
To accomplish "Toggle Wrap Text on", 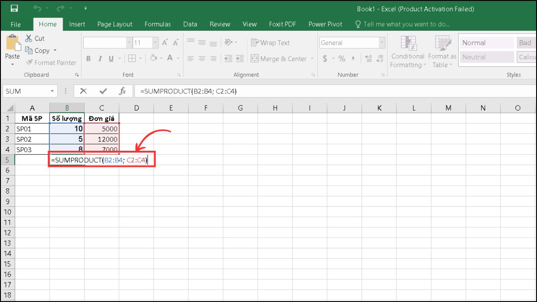I will [x=269, y=43].
